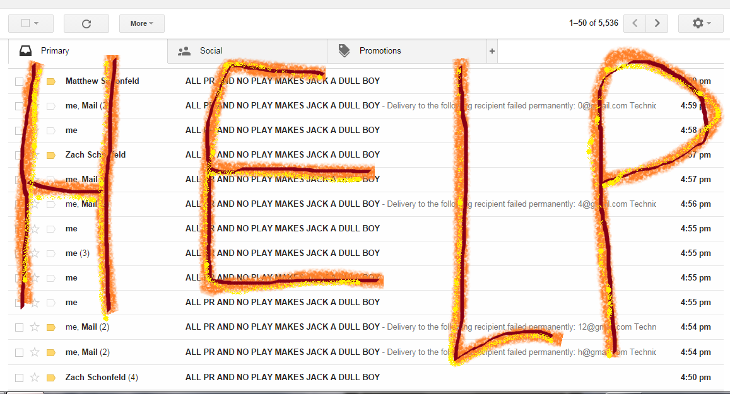Toggle importance marker on Matthew Schonfeld email
This screenshot has width=730, height=394.
coord(51,81)
